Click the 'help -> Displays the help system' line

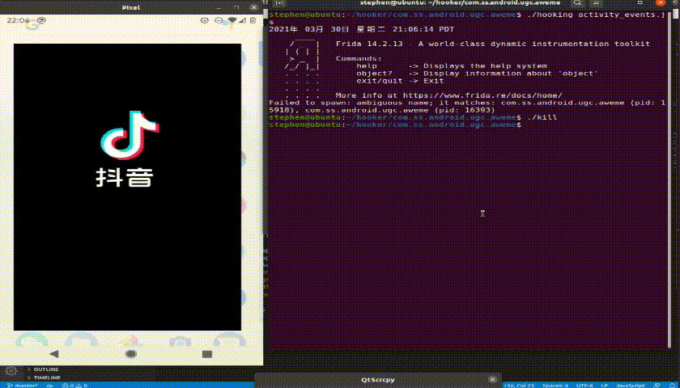(x=452, y=65)
